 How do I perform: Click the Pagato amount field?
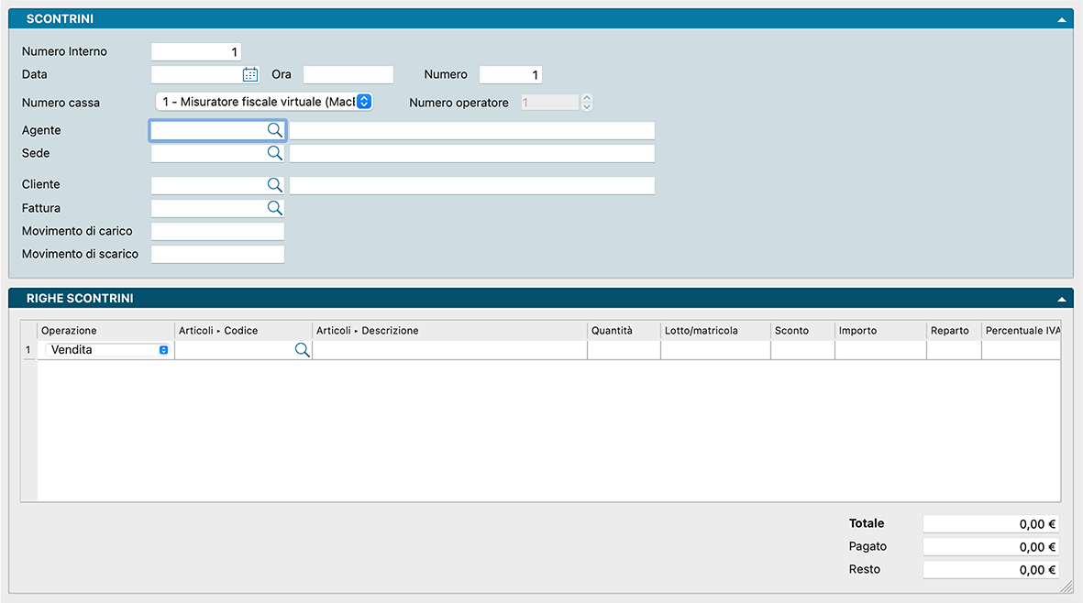coord(990,547)
